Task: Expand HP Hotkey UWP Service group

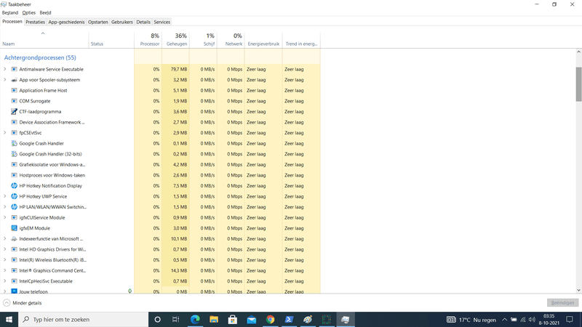Action: (x=5, y=196)
